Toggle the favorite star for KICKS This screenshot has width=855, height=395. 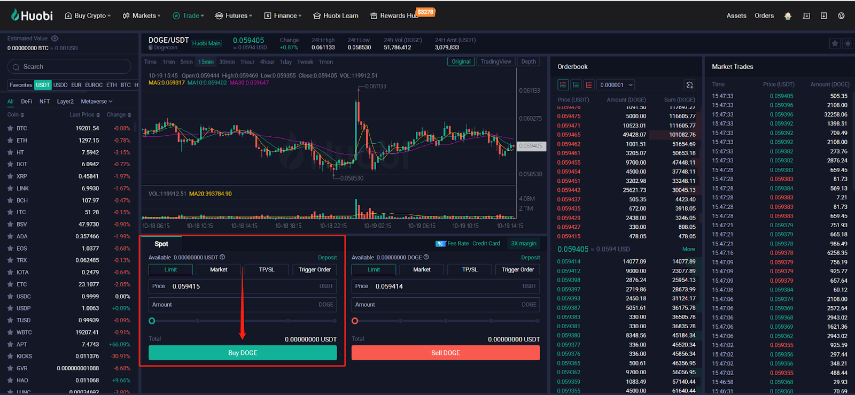click(10, 356)
